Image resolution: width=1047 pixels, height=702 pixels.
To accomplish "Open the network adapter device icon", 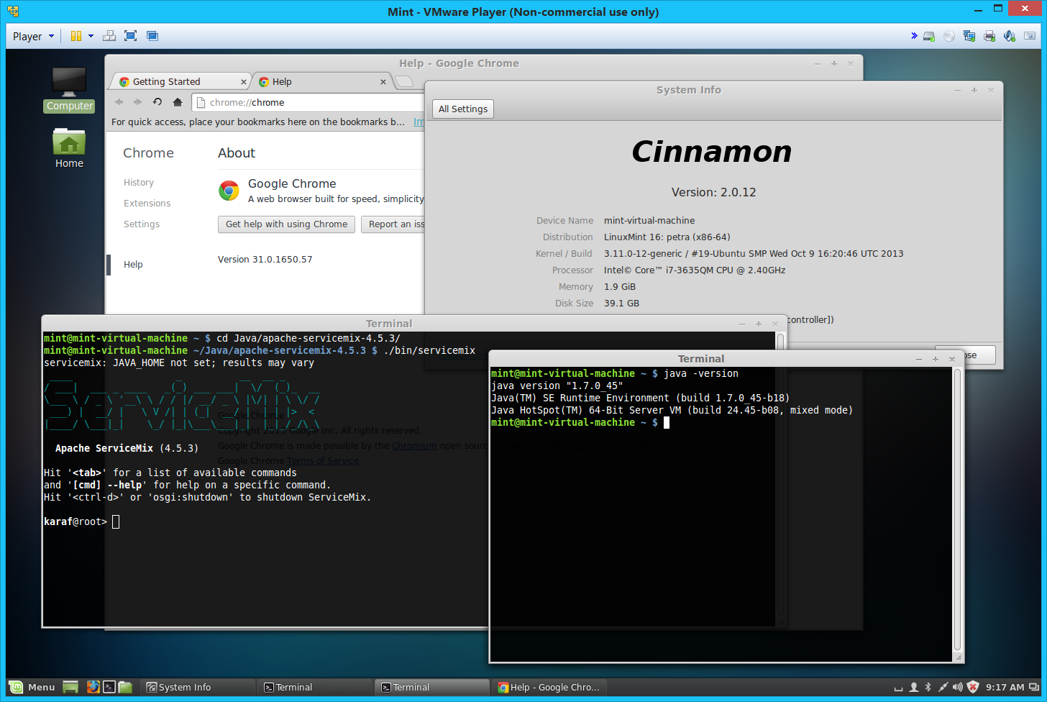I will pyautogui.click(x=969, y=36).
